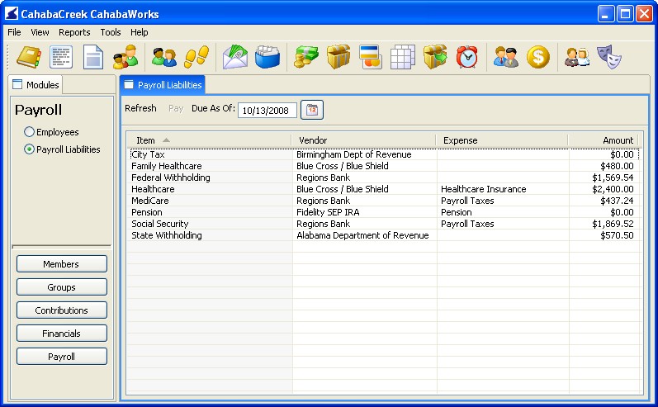658x407 pixels.
Task: Sort by the Expense column header
Action: [502, 140]
